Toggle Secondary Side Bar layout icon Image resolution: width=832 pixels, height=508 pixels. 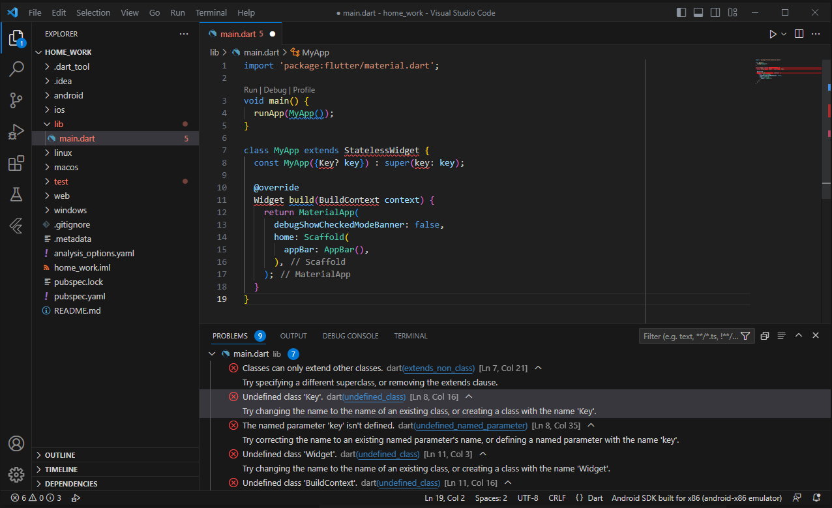tap(715, 12)
